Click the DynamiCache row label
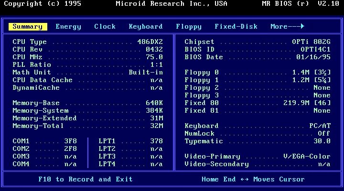344x191 pixels. coord(36,87)
